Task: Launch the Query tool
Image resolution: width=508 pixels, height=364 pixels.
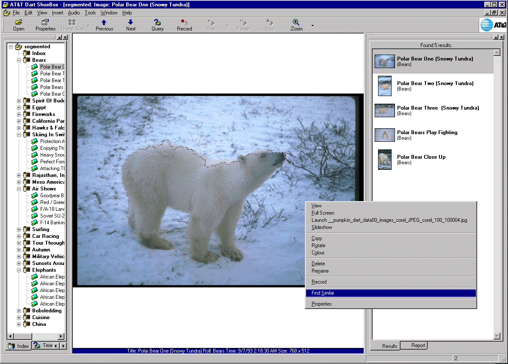Action: pos(157,22)
